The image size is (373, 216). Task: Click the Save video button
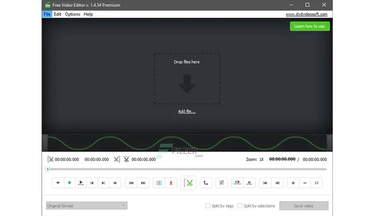(x=304, y=206)
